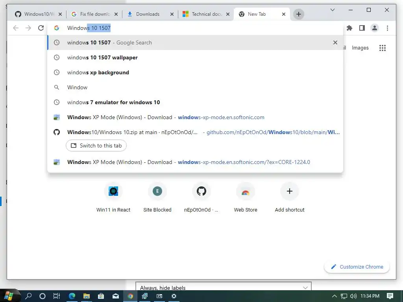The width and height of the screenshot is (403, 302).
Task: Open the Site Blocked shortcut
Action: click(157, 198)
